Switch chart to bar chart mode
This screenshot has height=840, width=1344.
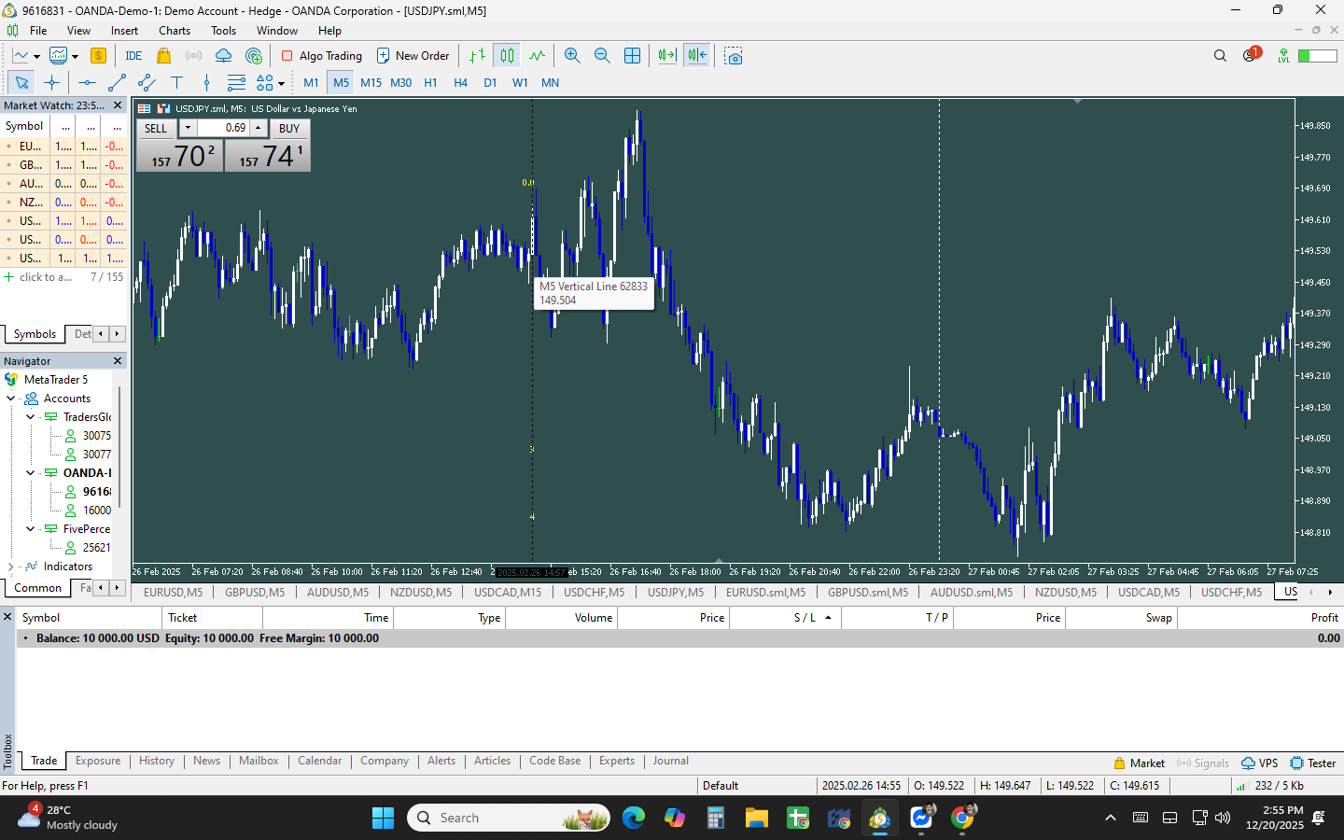click(x=477, y=56)
